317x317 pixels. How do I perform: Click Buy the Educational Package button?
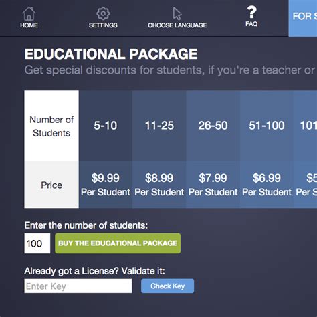click(x=118, y=243)
